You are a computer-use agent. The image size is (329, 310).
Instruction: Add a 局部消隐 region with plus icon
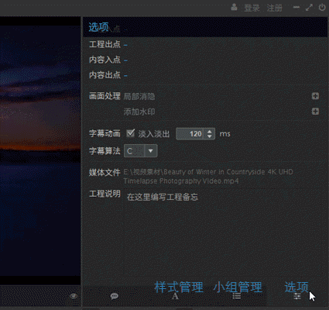tap(315, 96)
